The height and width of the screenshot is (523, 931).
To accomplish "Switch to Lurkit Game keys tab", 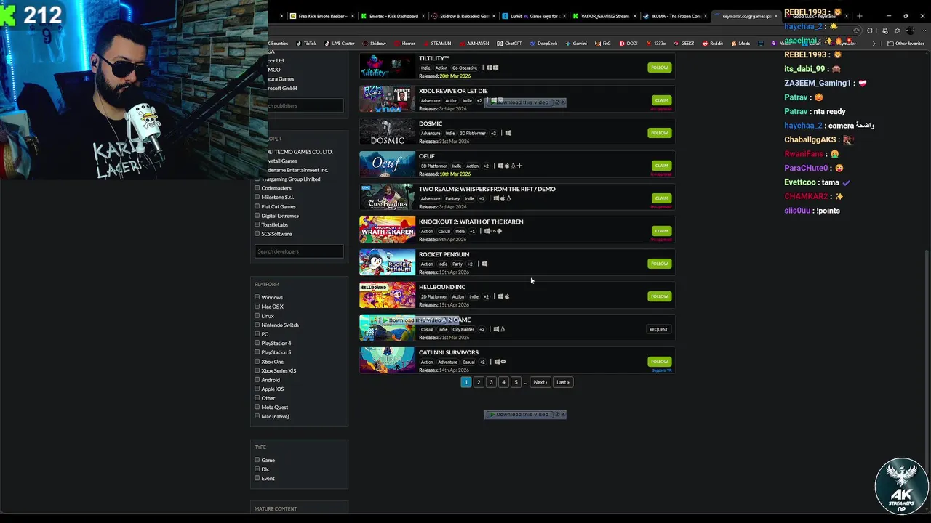I will click(533, 16).
